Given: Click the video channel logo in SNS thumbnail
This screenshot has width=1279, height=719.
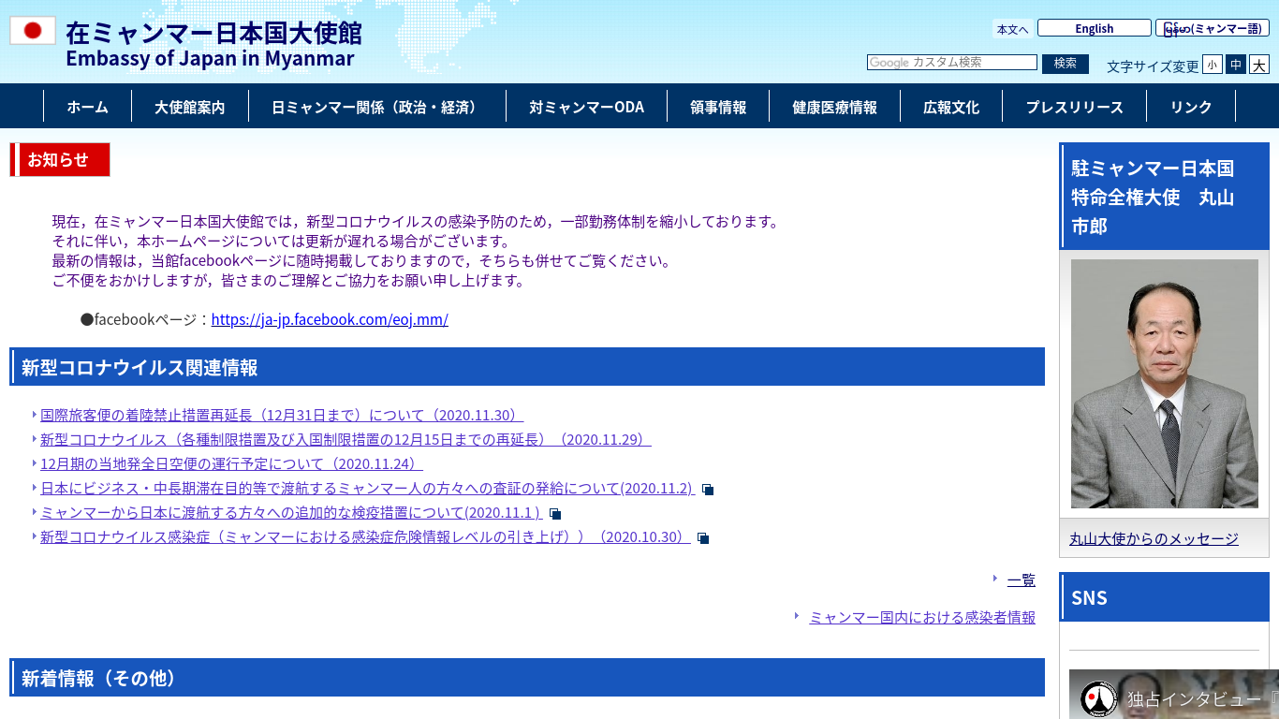Looking at the screenshot, I should coord(1098,699).
